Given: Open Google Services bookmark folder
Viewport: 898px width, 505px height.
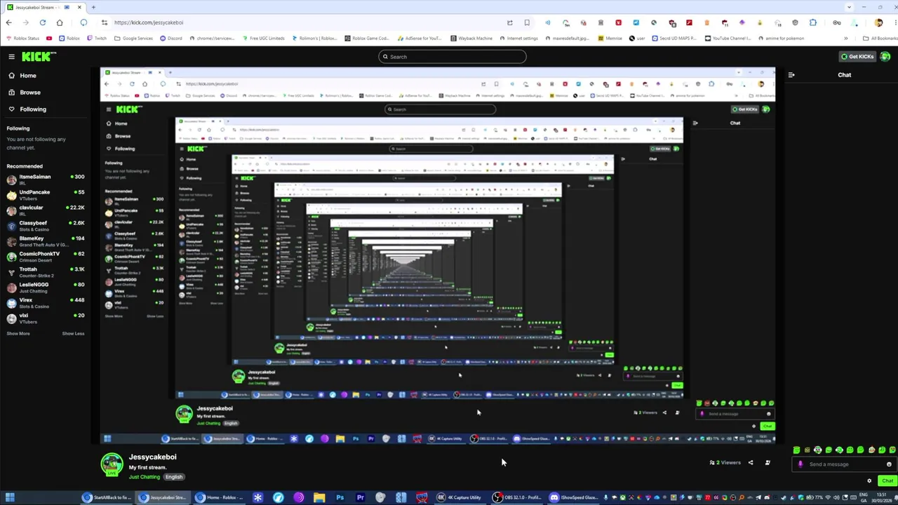Looking at the screenshot, I should pyautogui.click(x=134, y=39).
